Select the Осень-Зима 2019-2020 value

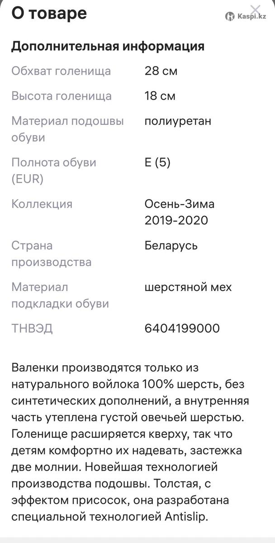point(180,212)
